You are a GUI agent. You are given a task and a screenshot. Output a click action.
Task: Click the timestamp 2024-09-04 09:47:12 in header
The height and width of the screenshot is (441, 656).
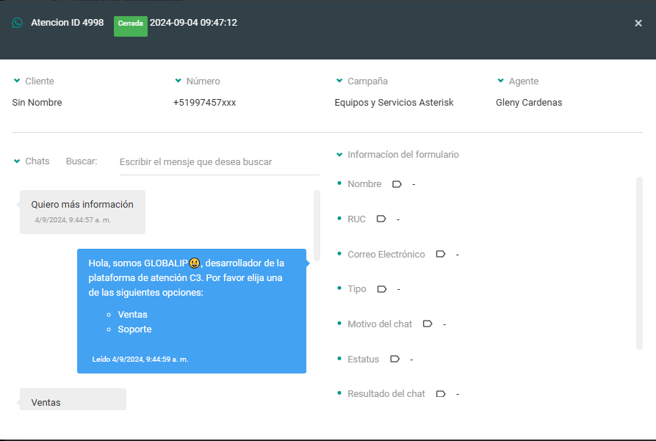(x=193, y=23)
